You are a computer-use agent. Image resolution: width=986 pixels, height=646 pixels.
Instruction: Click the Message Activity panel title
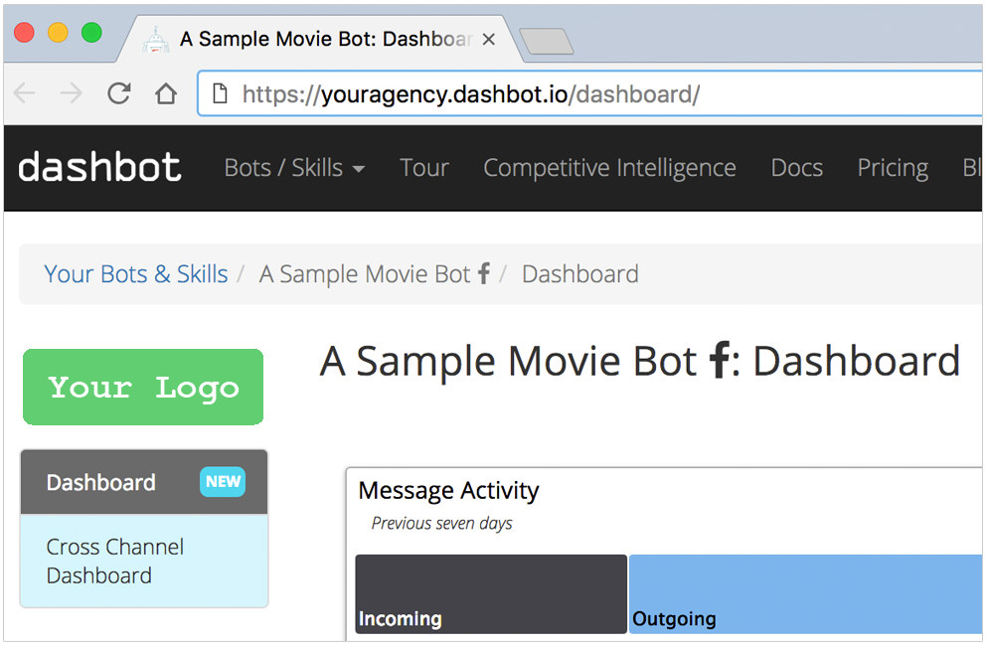click(x=448, y=491)
